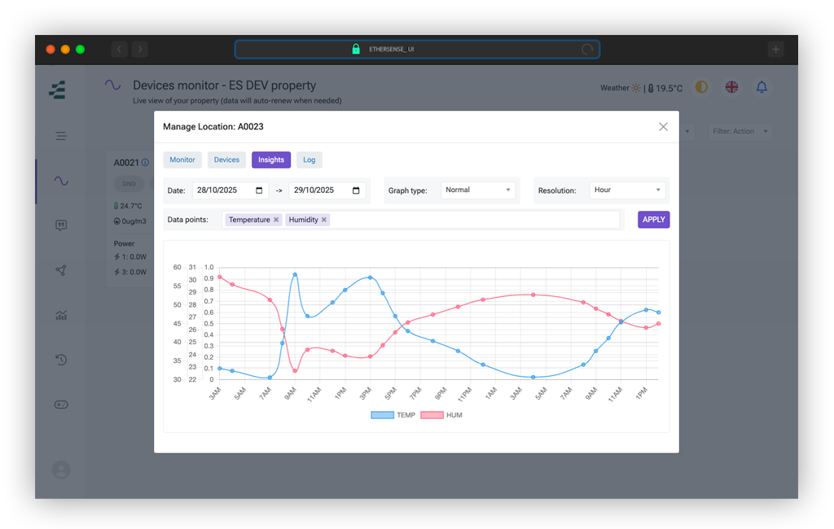Remove the Temperature data point tag
This screenshot has width=834, height=529.
pos(276,220)
